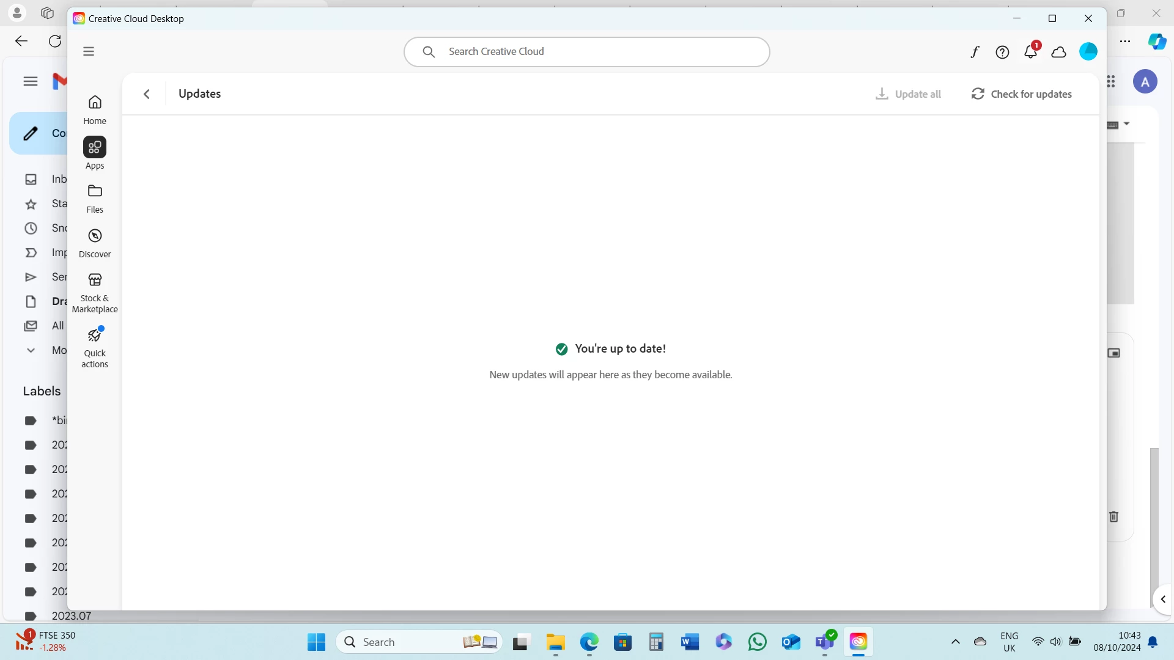Open the notifications bell

point(1030,52)
